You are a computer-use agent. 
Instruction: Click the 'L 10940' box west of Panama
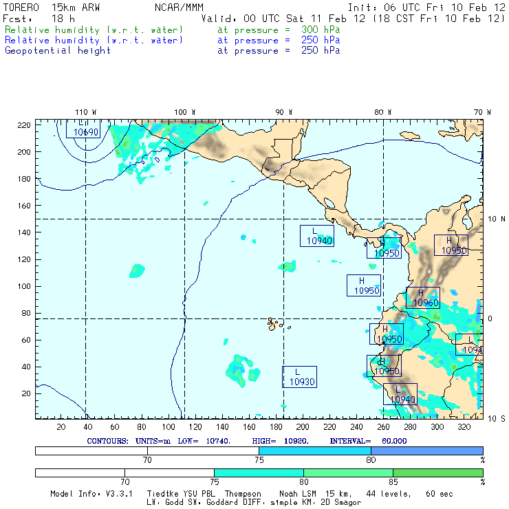click(317, 236)
